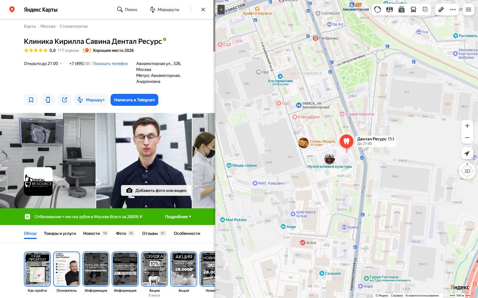
Task: Select the ruler distance tool
Action: click(441, 10)
